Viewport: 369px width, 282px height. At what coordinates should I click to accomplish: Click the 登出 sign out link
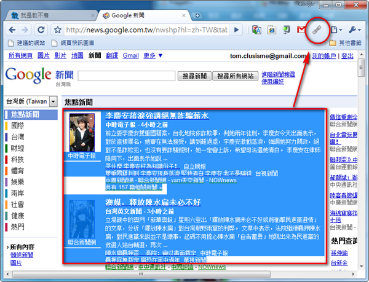[x=347, y=56]
